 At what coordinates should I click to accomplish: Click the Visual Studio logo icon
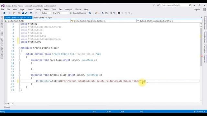(3, 6)
